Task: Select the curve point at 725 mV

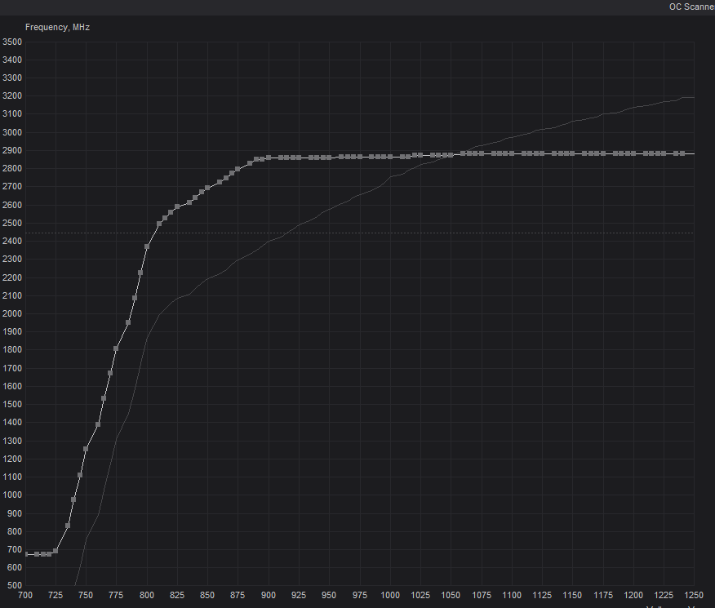Action: click(56, 551)
